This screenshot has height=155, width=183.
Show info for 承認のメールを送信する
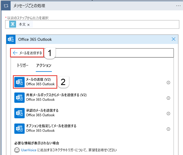[x=168, y=113]
